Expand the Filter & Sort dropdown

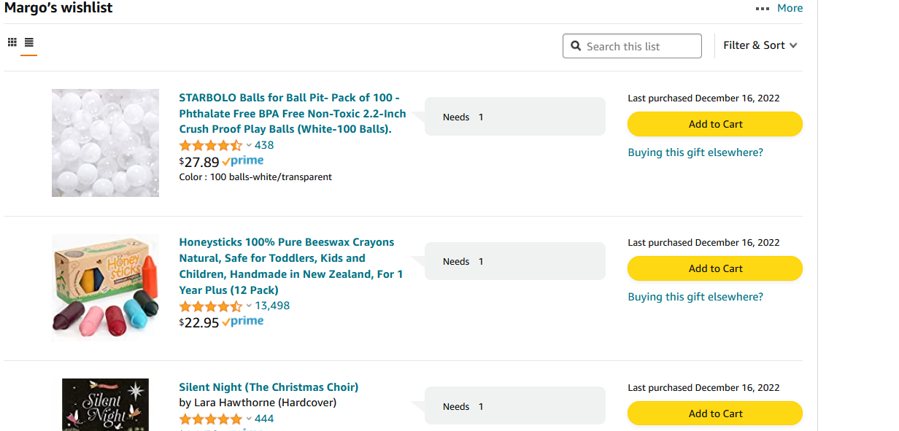760,45
